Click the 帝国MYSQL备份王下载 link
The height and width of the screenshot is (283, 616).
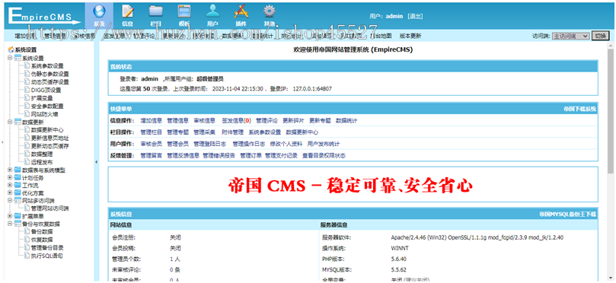(x=568, y=215)
